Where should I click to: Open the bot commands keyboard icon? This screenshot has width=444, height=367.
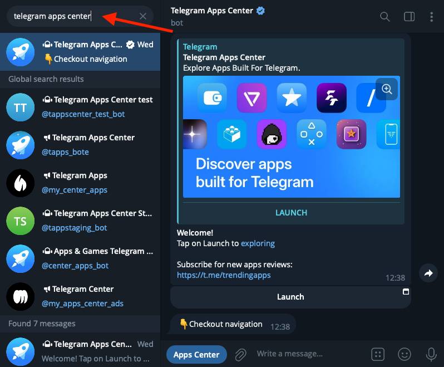(377, 354)
